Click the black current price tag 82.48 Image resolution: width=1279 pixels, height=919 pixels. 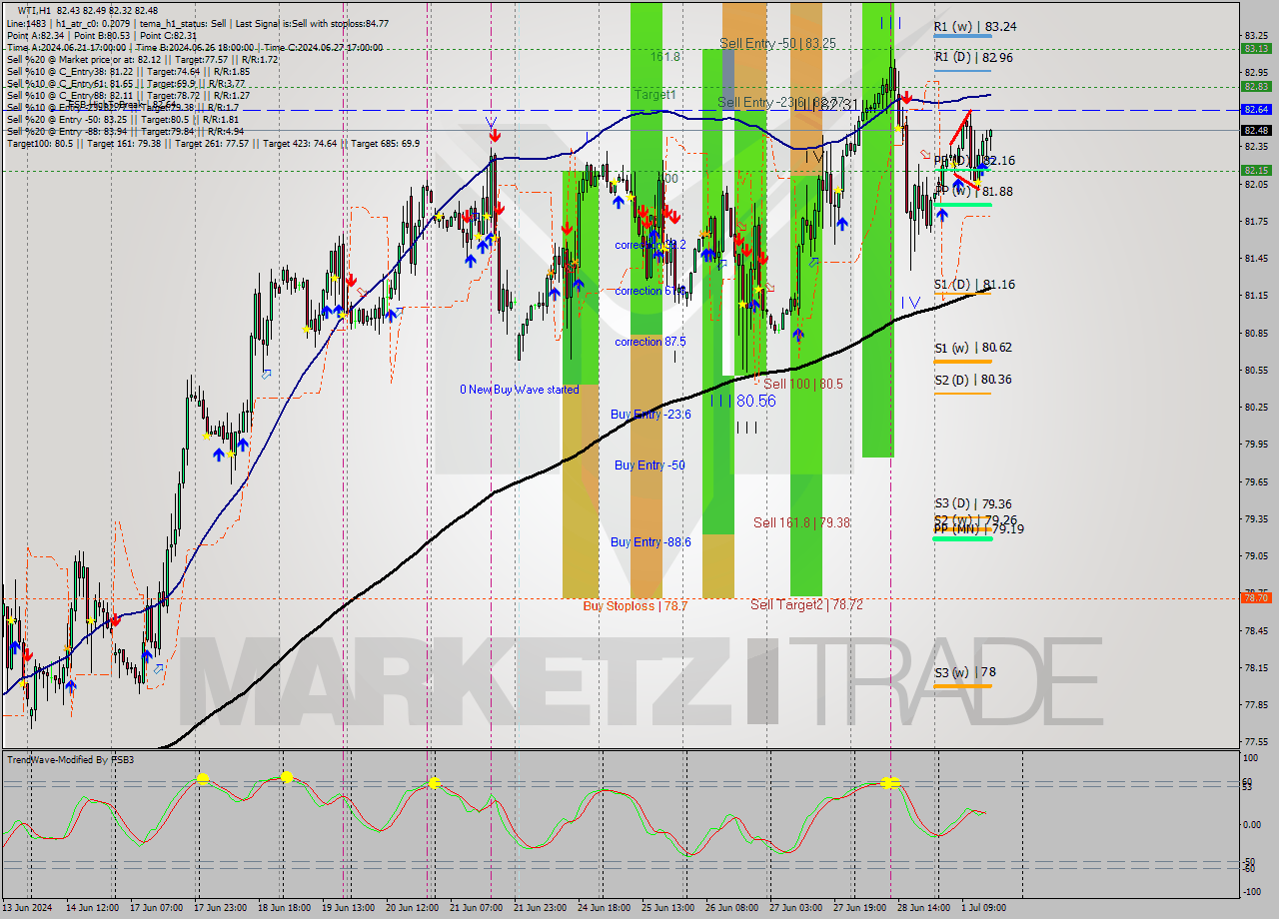click(1256, 130)
